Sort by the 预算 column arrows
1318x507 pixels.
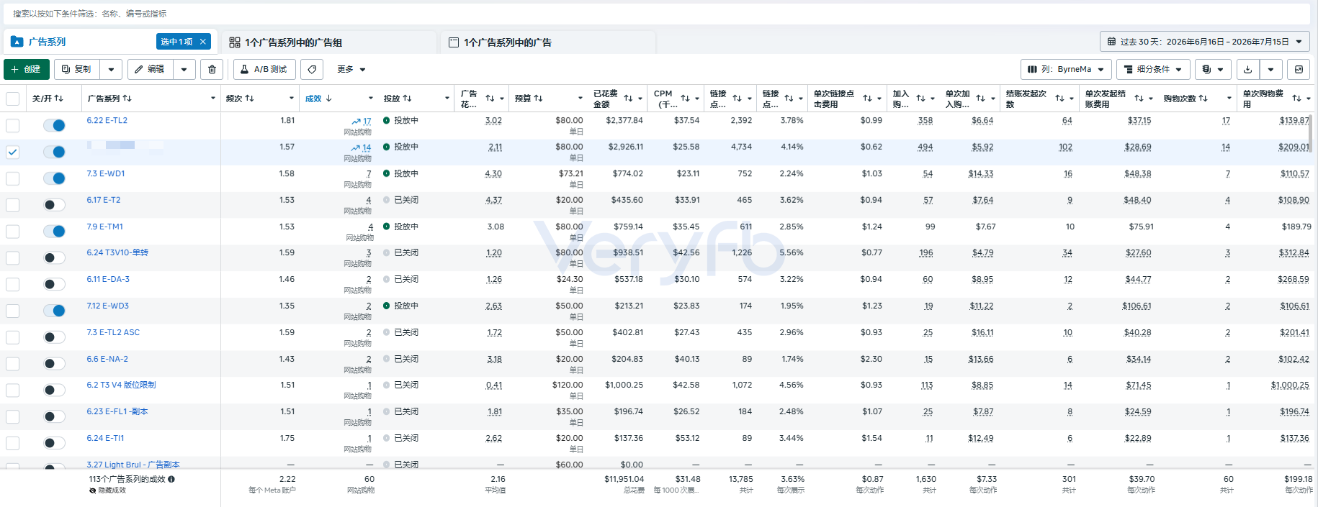[539, 99]
